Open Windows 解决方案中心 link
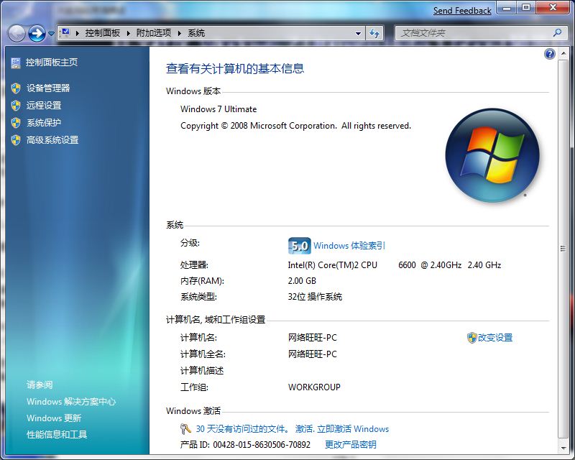The height and width of the screenshot is (460, 575). point(71,402)
